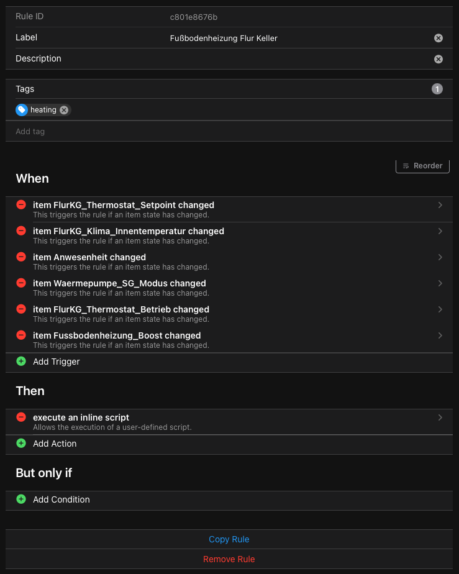Click the Add Action row
Viewport: 459px width, 574px height.
(55, 444)
